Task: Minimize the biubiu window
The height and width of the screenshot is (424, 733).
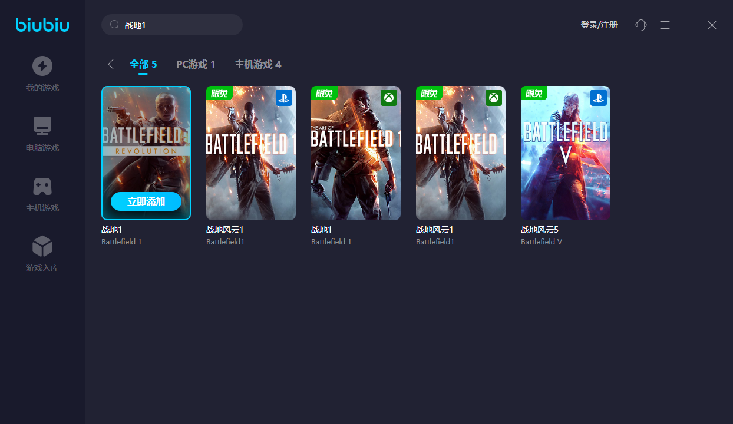Action: pyautogui.click(x=688, y=25)
